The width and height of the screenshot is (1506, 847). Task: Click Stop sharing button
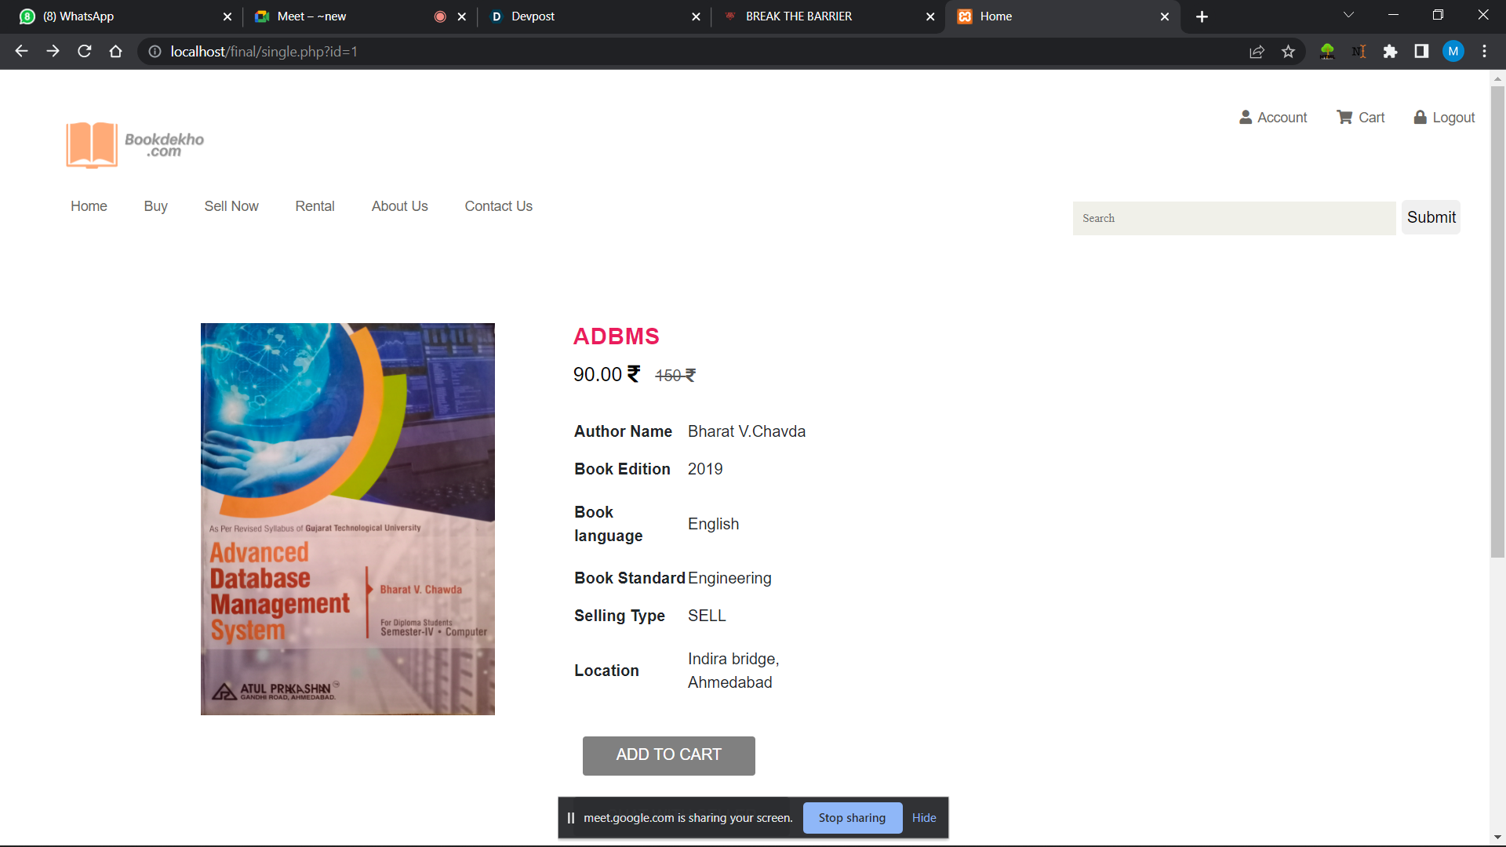pos(852,818)
